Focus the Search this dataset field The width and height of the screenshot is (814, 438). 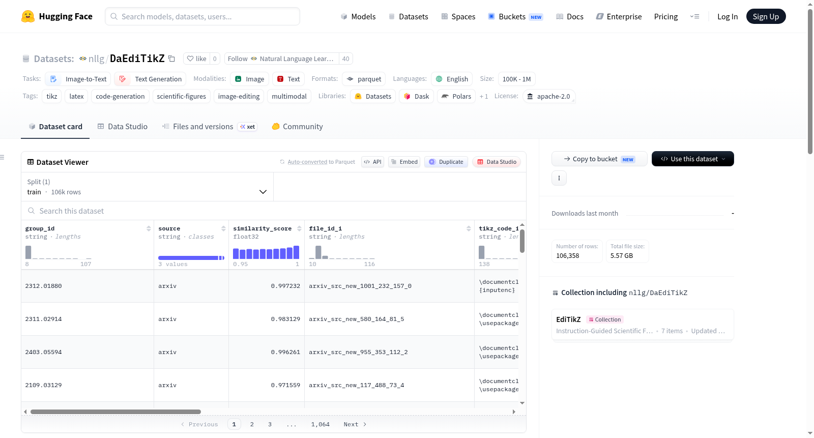point(274,211)
